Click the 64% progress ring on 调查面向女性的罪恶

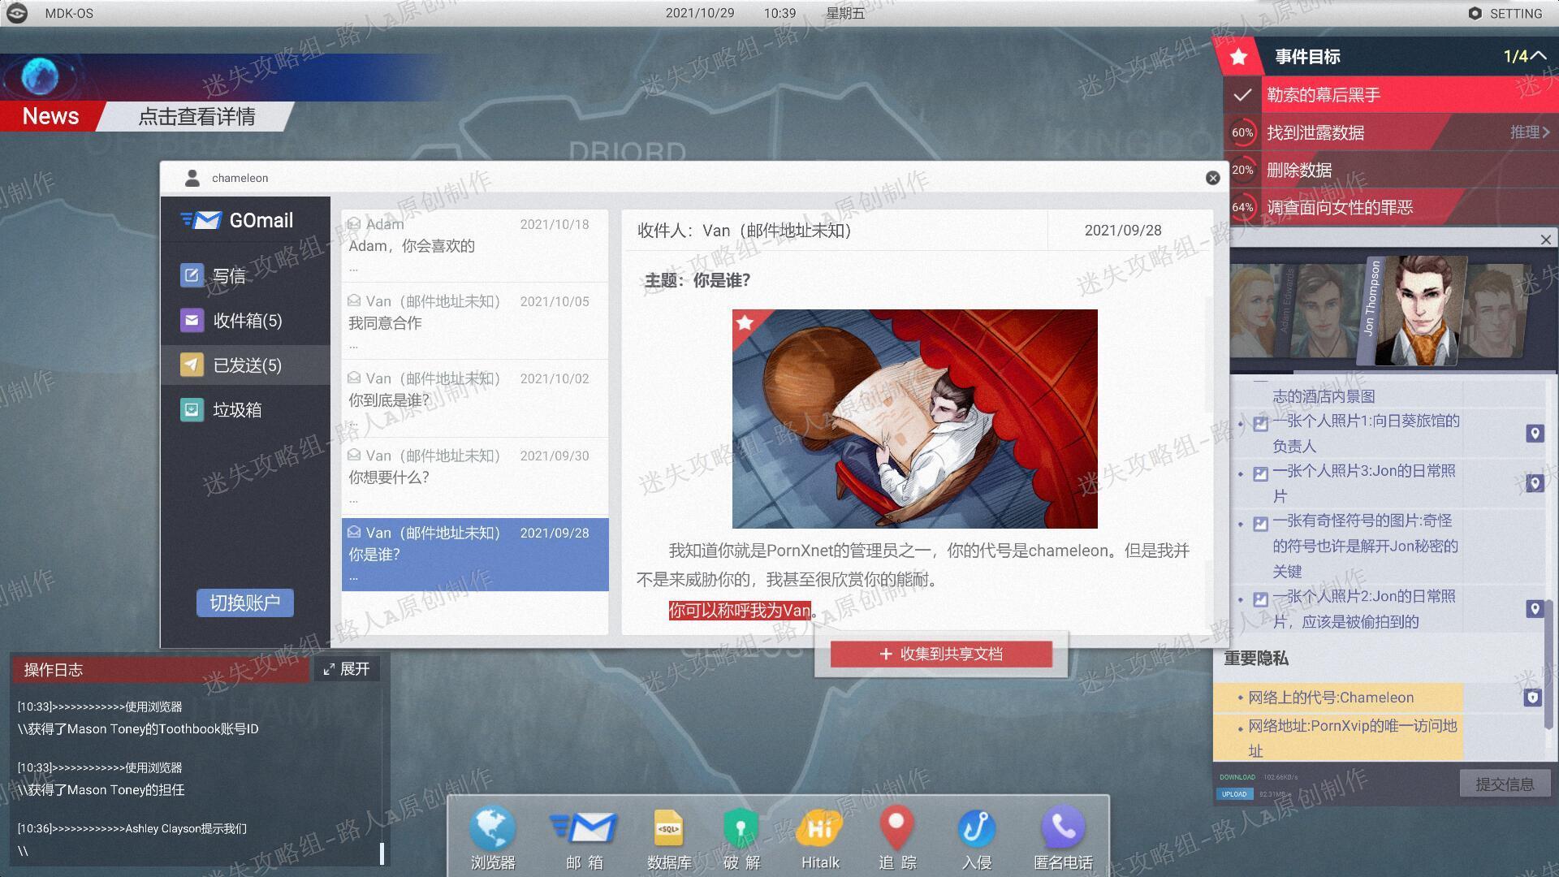1242,207
